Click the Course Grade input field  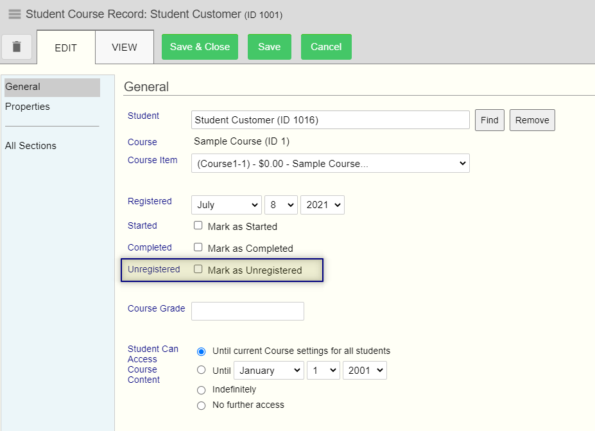click(x=247, y=311)
